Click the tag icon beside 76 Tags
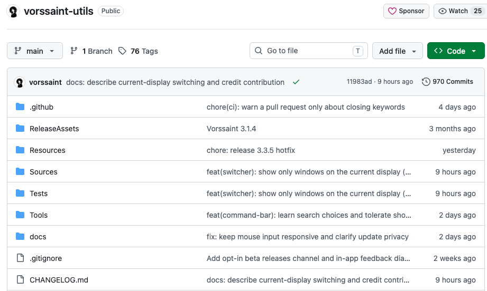Viewport: 487px width, 291px height. [x=122, y=51]
